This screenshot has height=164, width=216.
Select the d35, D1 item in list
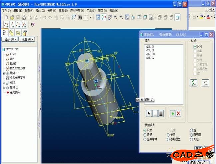(x=150, y=54)
